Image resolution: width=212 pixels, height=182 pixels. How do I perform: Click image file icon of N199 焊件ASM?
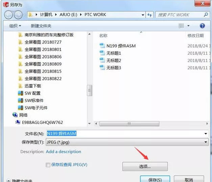click(x=102, y=46)
